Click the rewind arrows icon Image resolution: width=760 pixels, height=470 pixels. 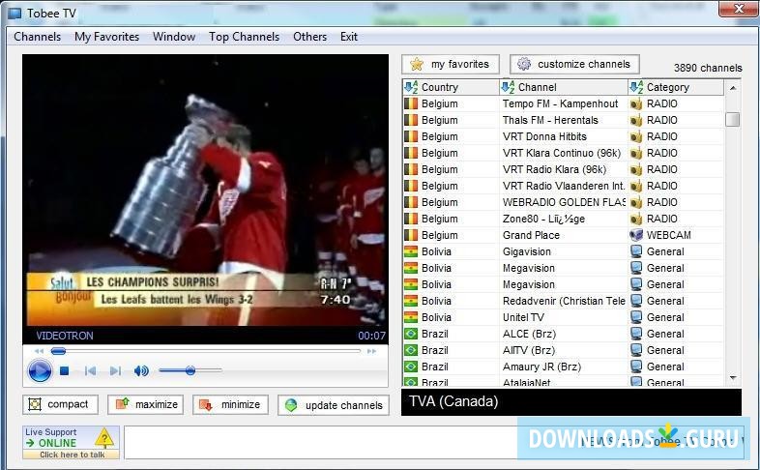pos(40,351)
